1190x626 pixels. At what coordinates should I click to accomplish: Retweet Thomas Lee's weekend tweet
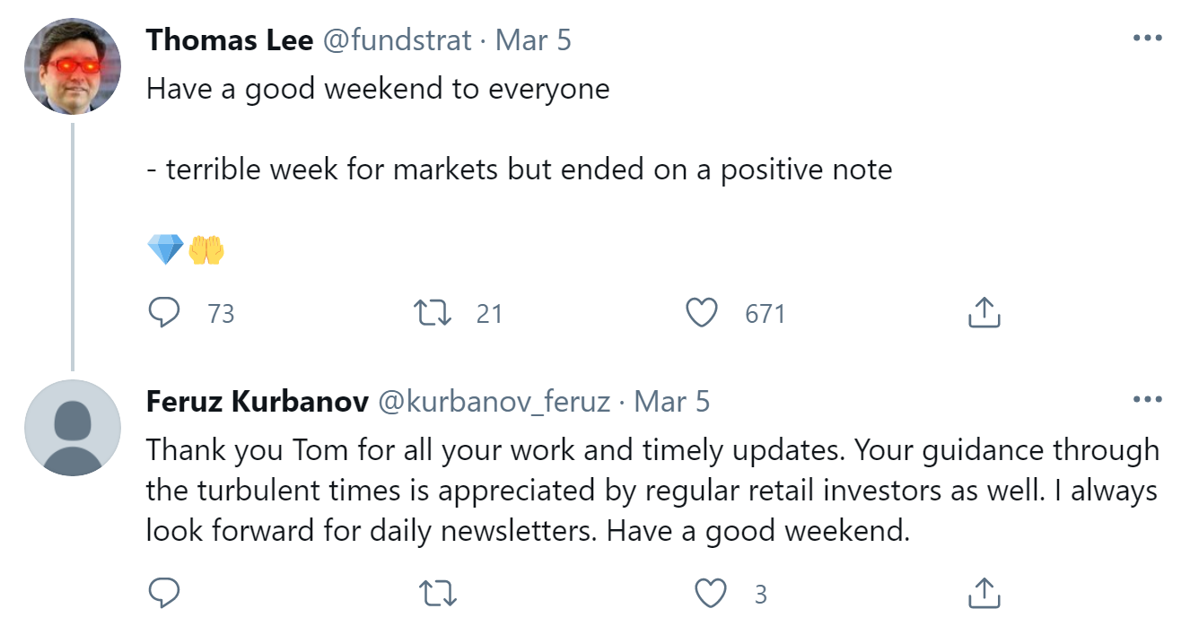tap(434, 313)
